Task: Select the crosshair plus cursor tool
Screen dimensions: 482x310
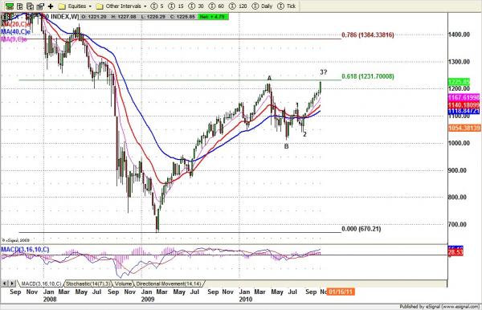Action: 51,6
